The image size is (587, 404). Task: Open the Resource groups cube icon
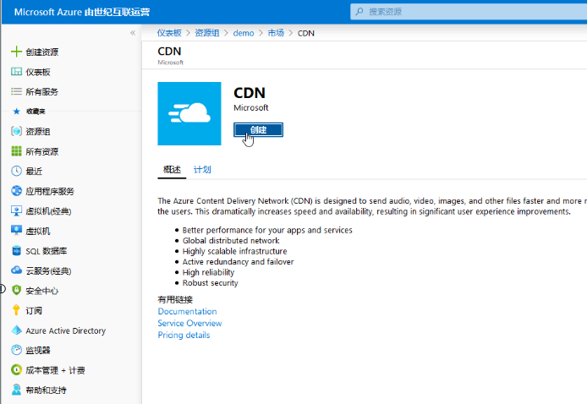pos(16,131)
